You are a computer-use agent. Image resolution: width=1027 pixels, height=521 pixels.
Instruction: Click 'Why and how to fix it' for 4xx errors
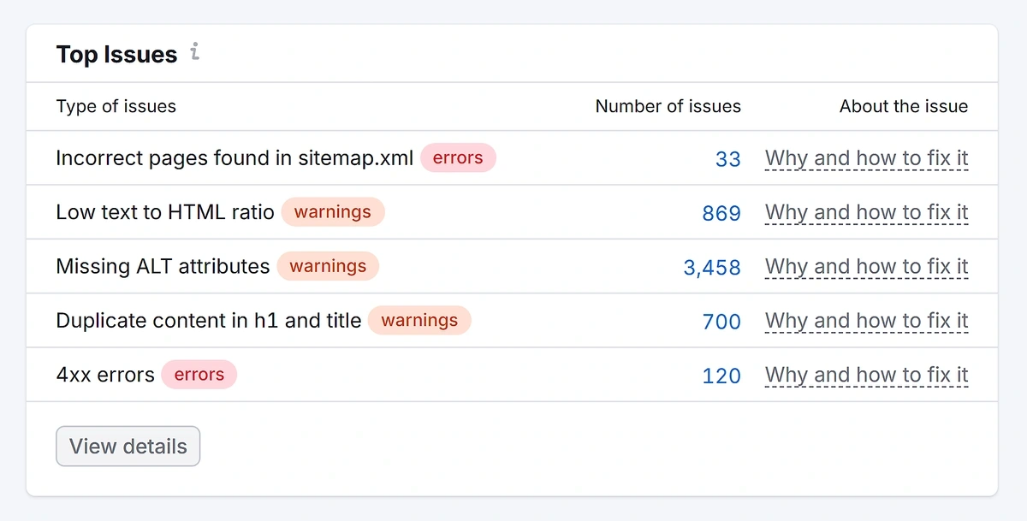point(866,375)
